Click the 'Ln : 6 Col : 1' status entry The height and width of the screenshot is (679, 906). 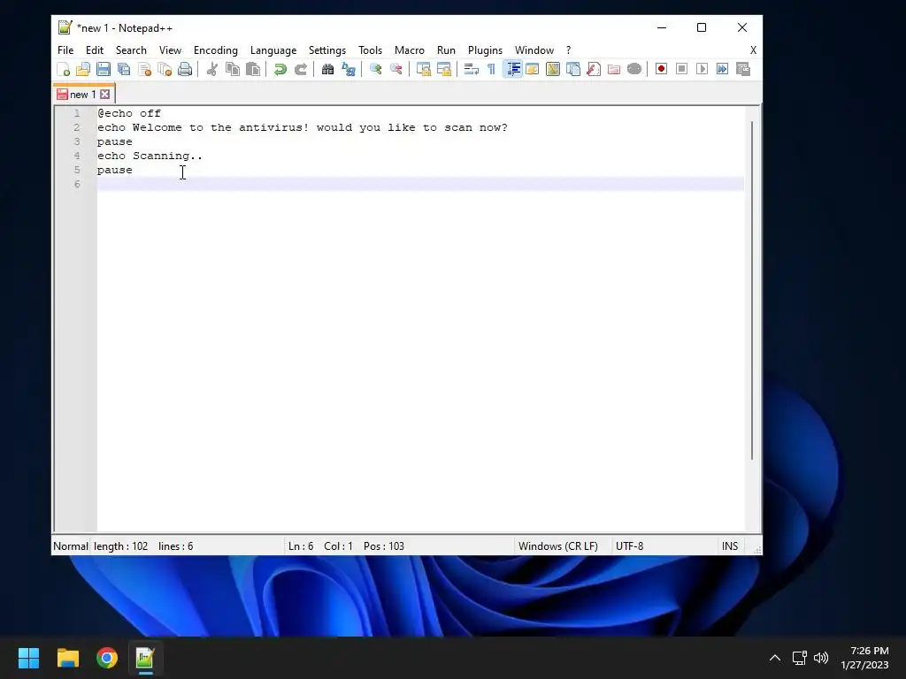tap(320, 546)
